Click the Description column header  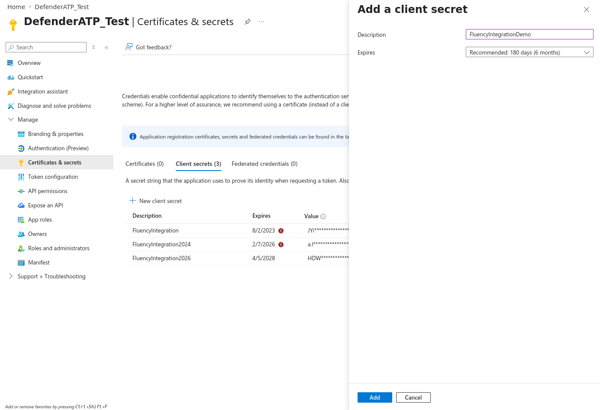[x=147, y=216]
